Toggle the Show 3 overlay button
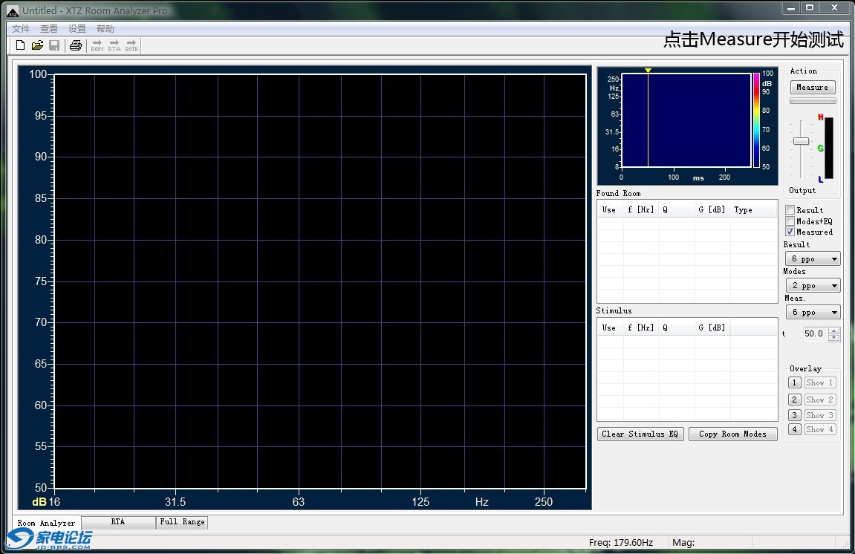 click(x=819, y=416)
